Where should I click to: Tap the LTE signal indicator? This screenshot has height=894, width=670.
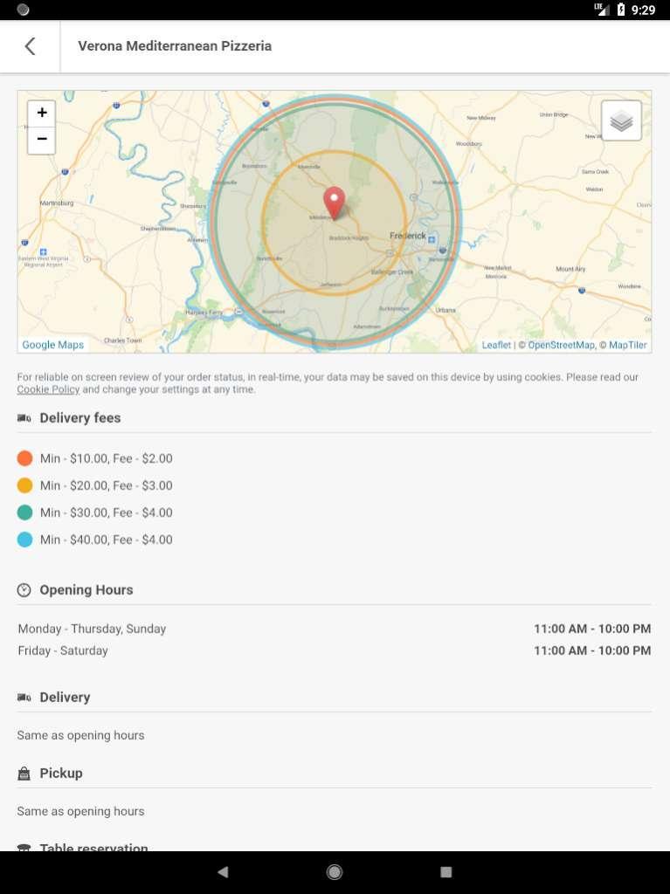pos(602,9)
